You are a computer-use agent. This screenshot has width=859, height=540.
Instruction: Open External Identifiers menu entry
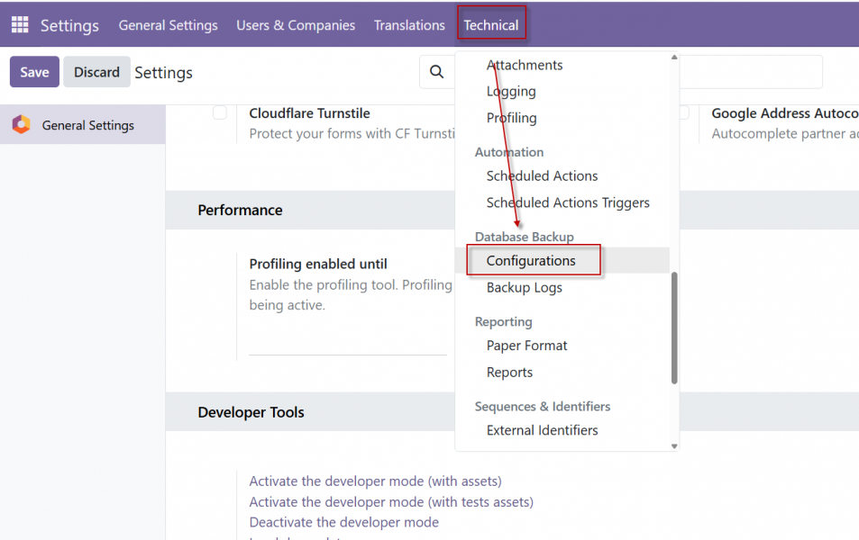pyautogui.click(x=542, y=430)
